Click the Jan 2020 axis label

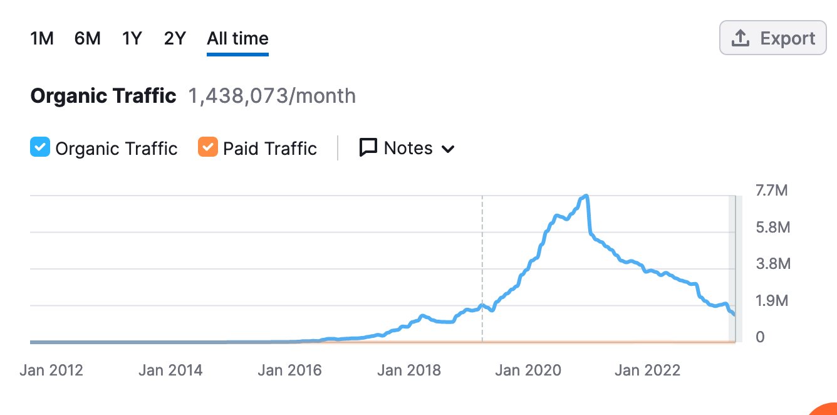click(x=528, y=370)
